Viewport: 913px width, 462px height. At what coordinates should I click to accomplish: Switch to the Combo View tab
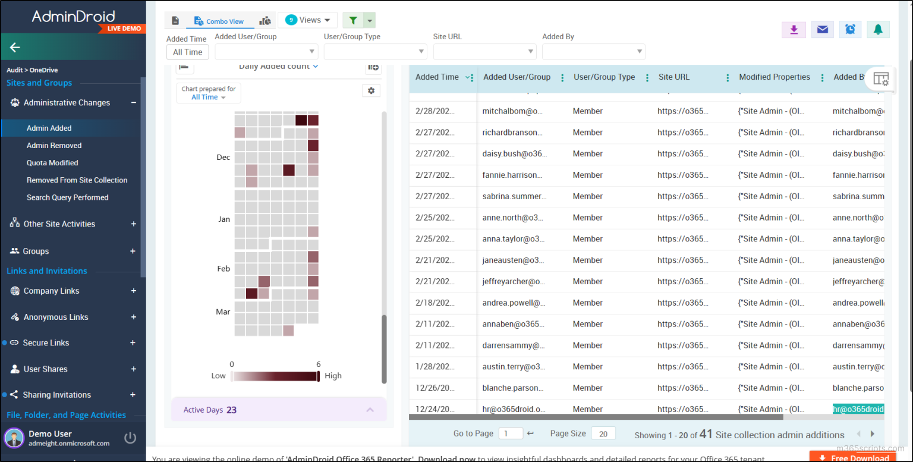[x=220, y=20]
